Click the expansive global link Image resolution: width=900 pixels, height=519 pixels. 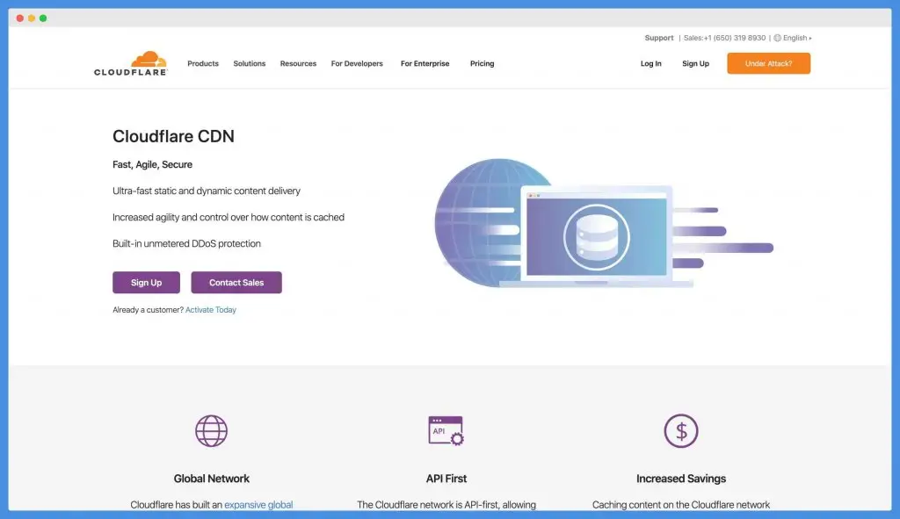[258, 504]
